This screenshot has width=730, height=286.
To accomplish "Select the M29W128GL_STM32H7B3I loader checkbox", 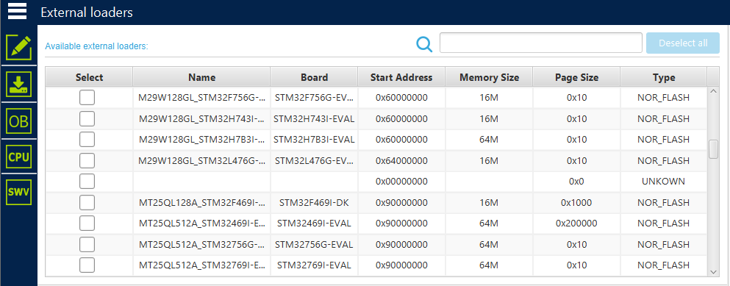I will 87,139.
